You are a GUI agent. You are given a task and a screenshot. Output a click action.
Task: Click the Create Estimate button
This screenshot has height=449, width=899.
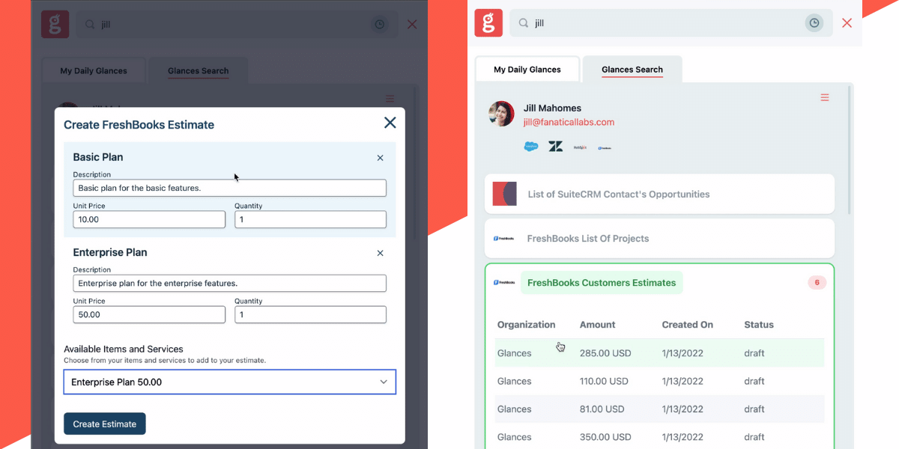click(x=105, y=424)
